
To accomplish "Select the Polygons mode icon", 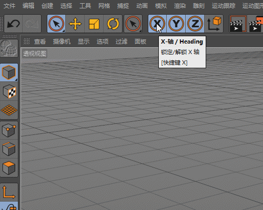I will click(x=9, y=168).
